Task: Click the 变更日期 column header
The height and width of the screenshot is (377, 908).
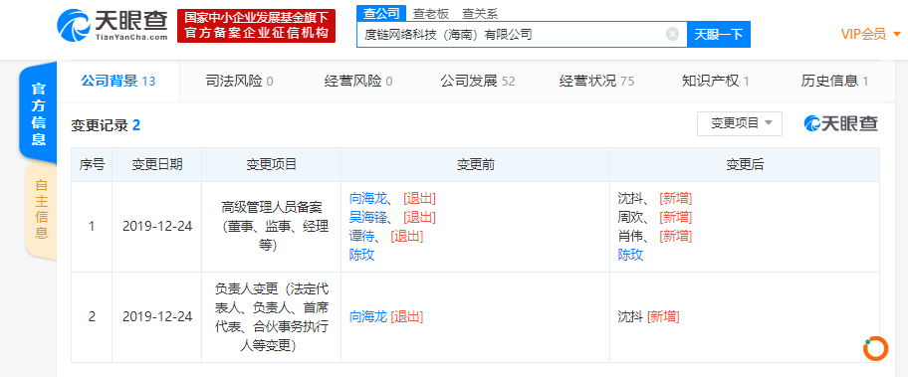Action: [x=157, y=165]
